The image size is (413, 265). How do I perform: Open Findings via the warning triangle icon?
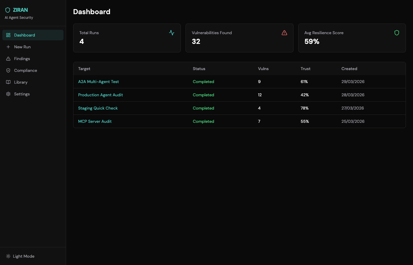[x=8, y=59]
